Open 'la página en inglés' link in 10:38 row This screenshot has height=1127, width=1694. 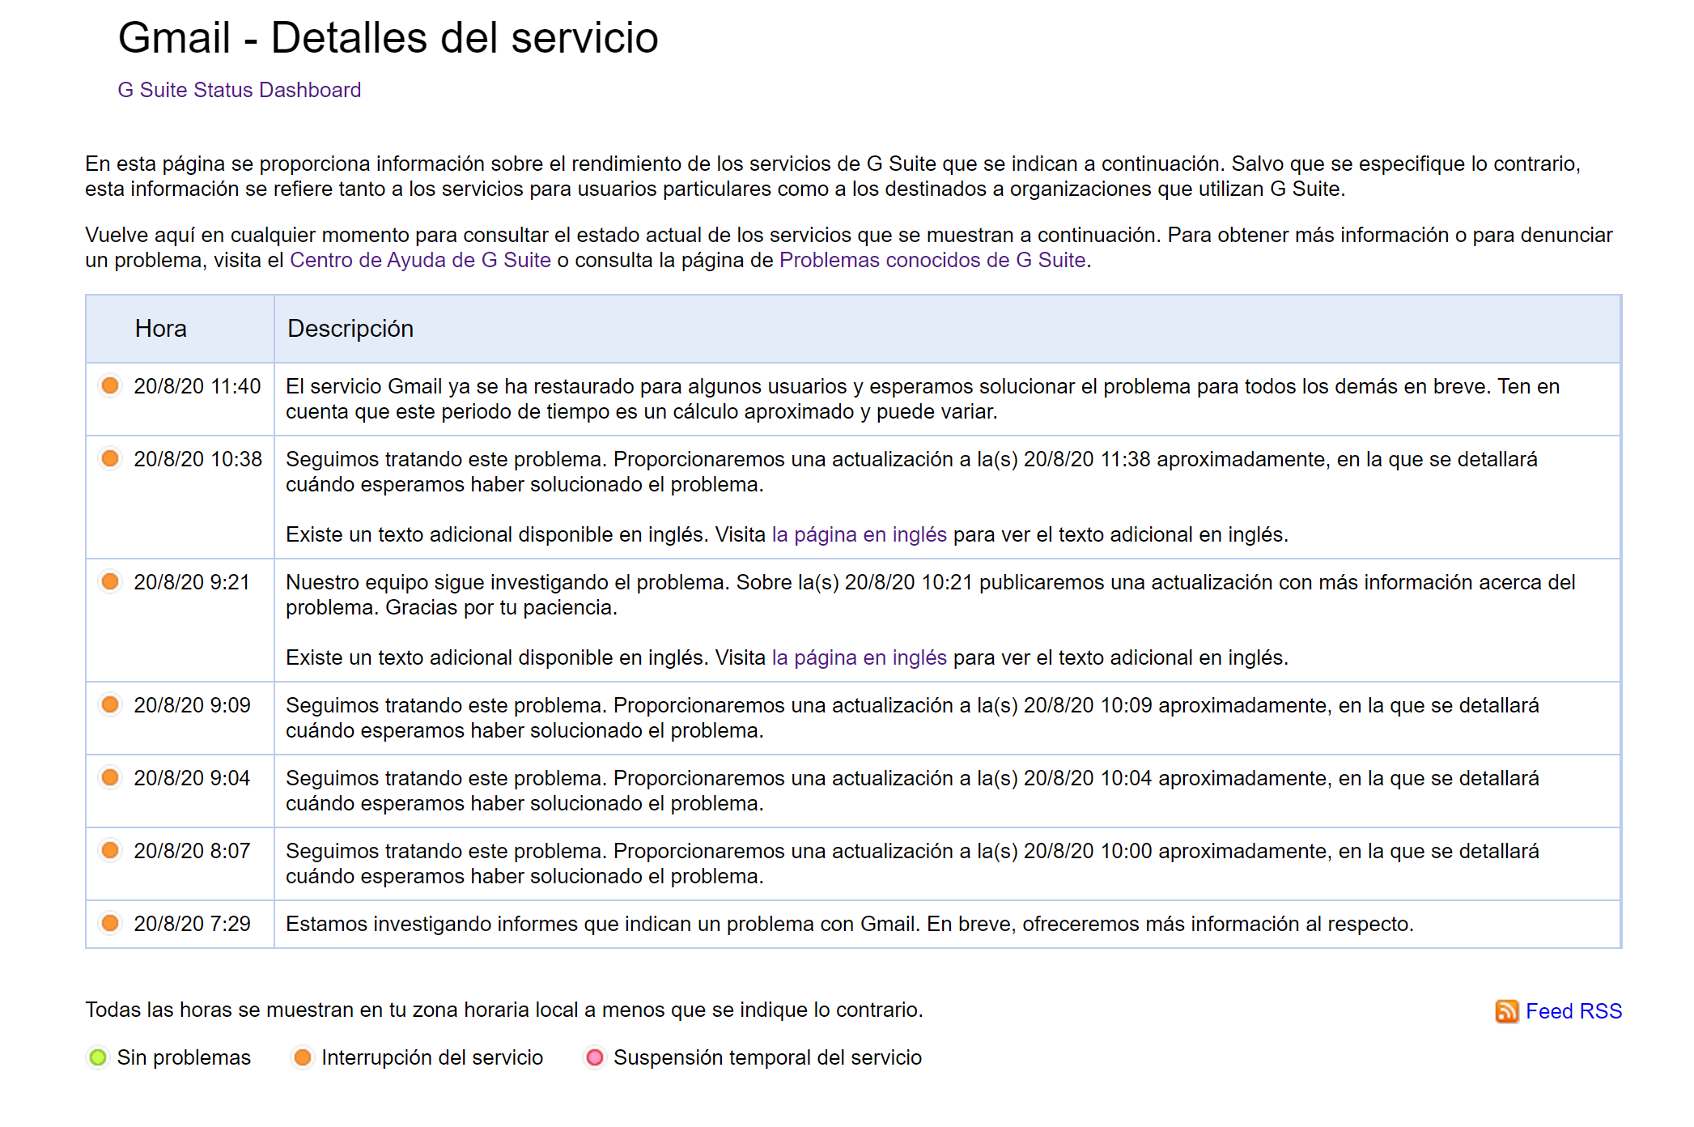tap(860, 534)
